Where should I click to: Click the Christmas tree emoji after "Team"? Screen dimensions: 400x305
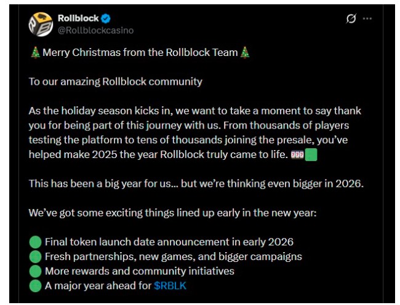click(x=246, y=53)
